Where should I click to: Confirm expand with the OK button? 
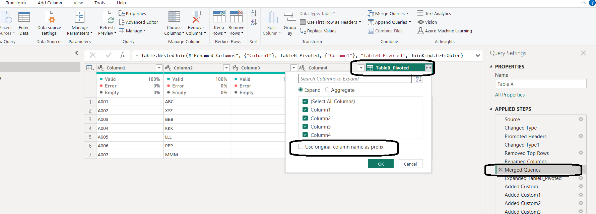(381, 164)
